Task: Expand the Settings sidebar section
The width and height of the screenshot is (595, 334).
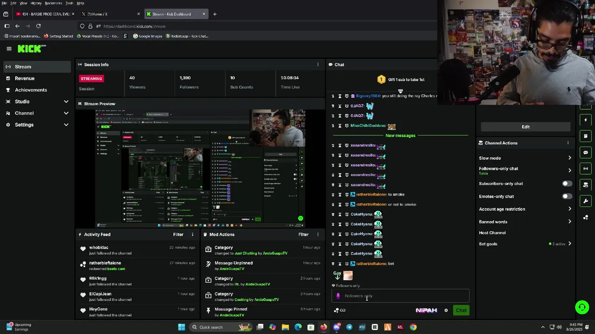Action: click(x=66, y=125)
